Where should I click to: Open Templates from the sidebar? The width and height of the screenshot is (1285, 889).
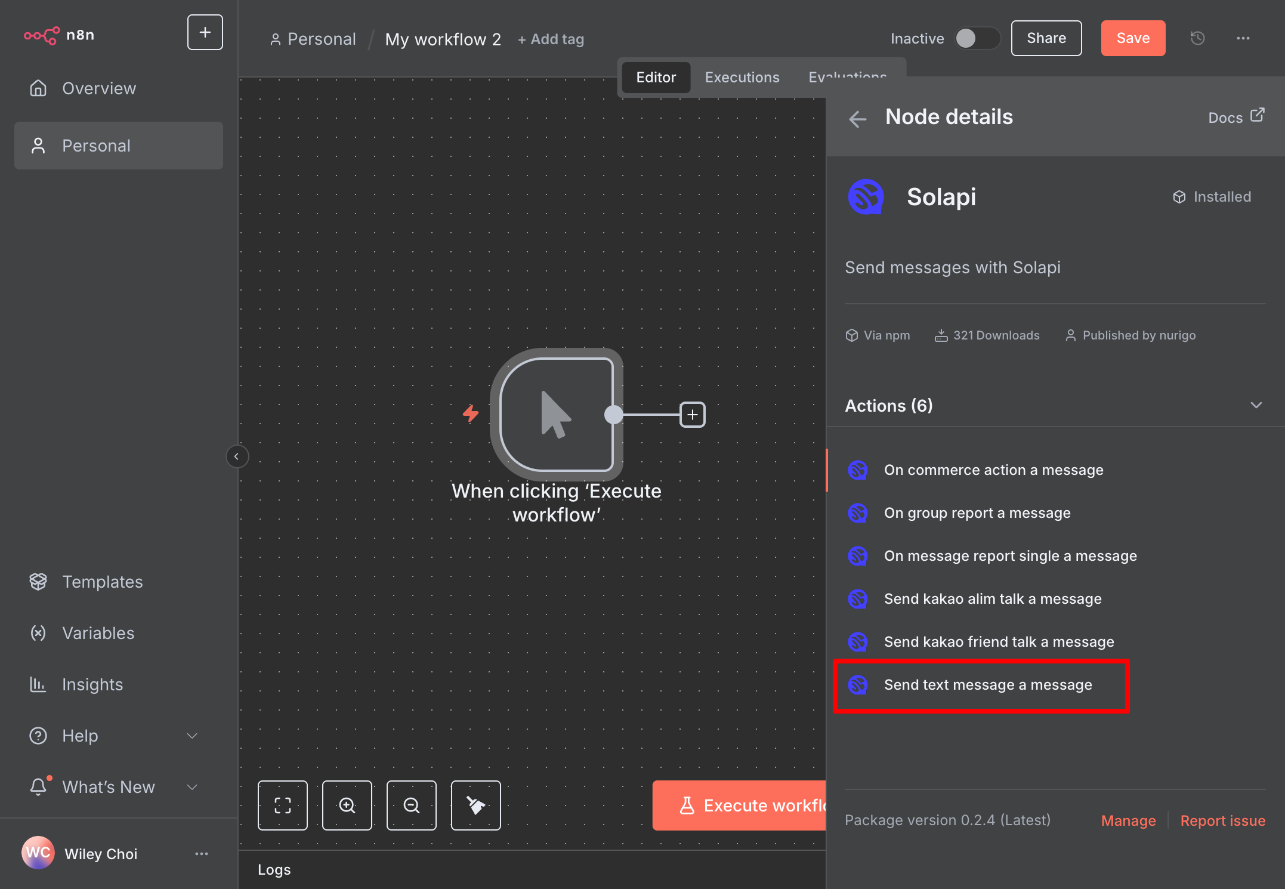119,582
